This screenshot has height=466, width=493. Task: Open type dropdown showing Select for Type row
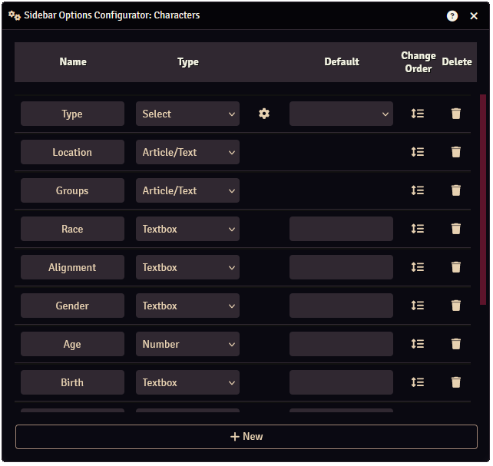[x=187, y=114]
